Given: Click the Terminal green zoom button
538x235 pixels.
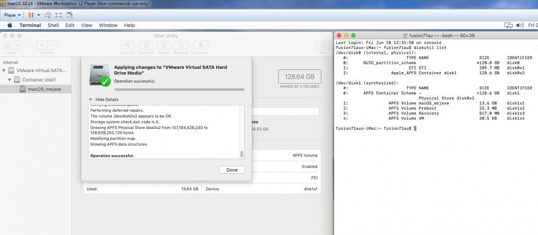Looking at the screenshot, I should (353, 35).
